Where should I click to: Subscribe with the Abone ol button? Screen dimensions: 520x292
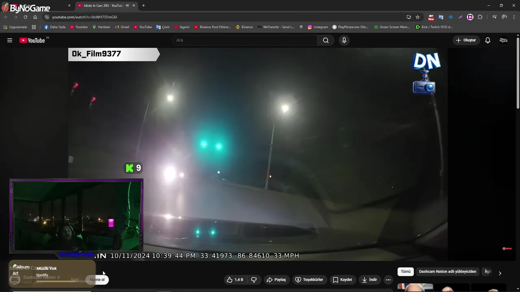[97, 279]
